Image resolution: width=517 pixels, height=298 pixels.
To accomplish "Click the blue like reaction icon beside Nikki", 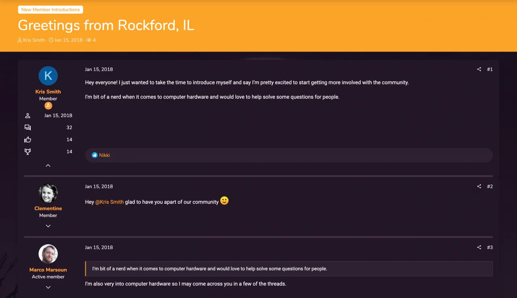I will (x=95, y=155).
